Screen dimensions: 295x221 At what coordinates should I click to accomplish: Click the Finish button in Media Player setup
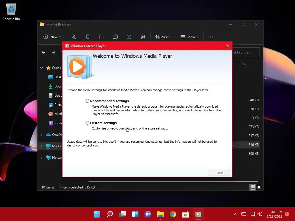point(219,173)
